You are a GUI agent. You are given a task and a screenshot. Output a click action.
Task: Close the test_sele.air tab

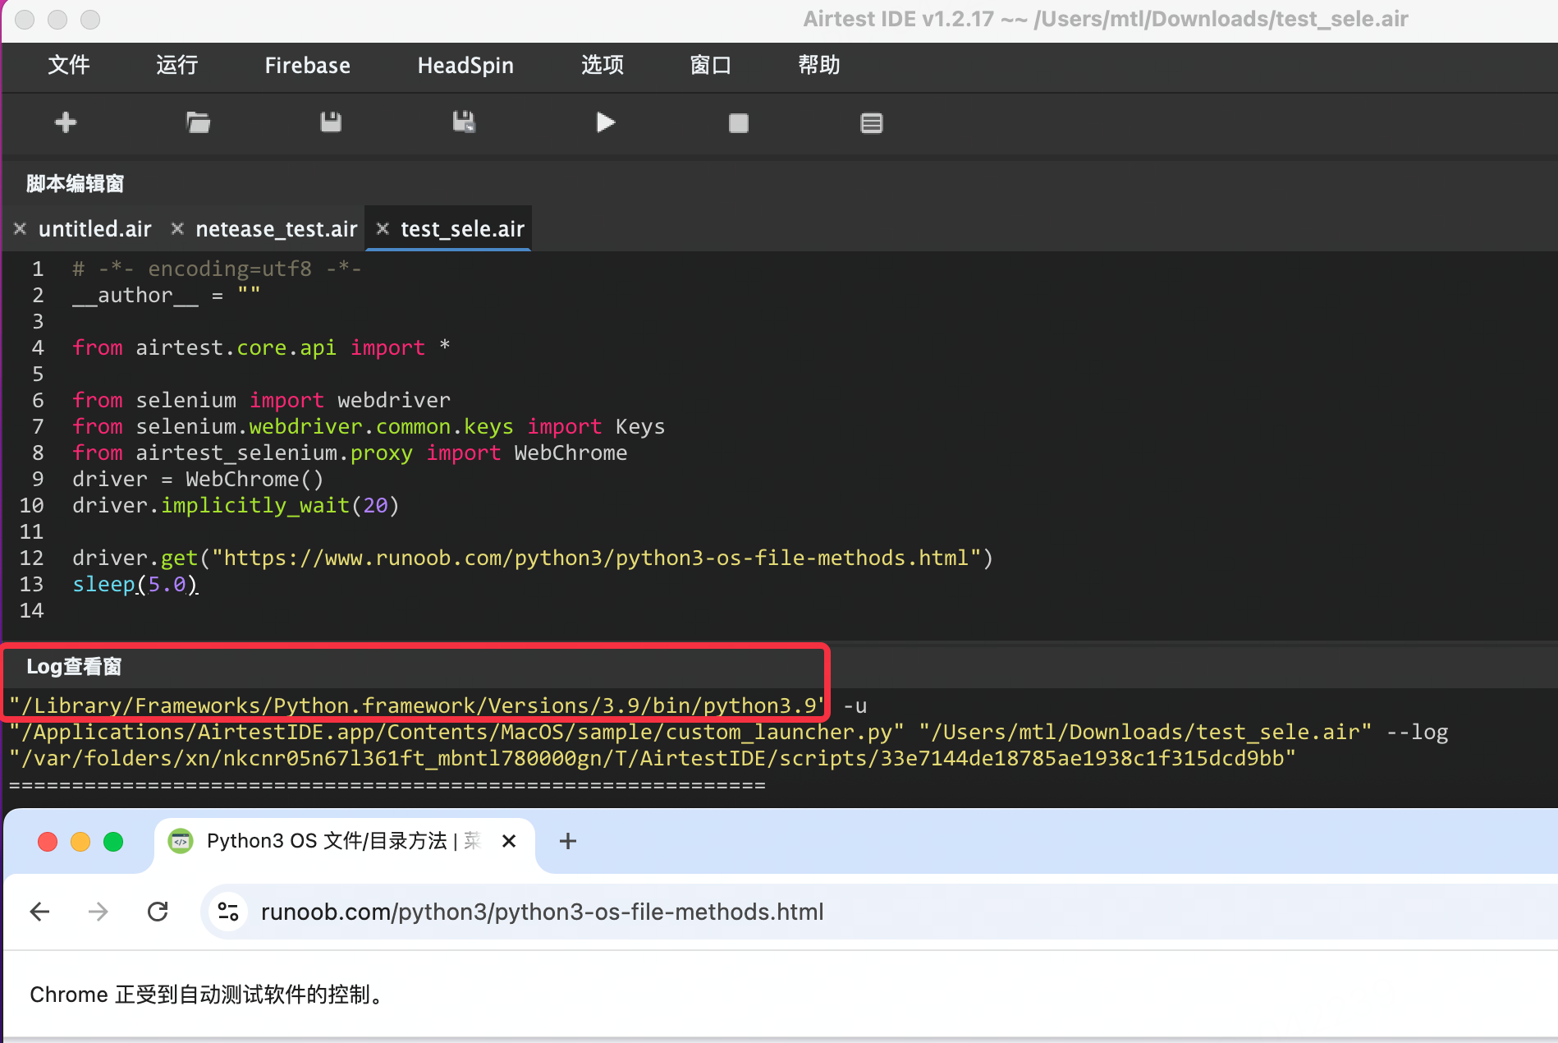tap(383, 228)
